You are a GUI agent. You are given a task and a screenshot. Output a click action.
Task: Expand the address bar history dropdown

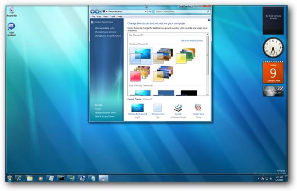pyautogui.click(x=146, y=12)
